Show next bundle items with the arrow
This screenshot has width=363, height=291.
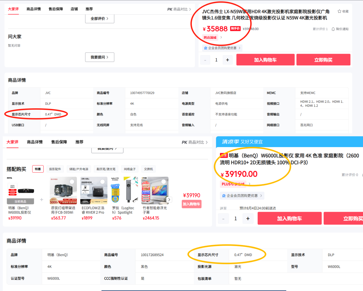click(169, 200)
